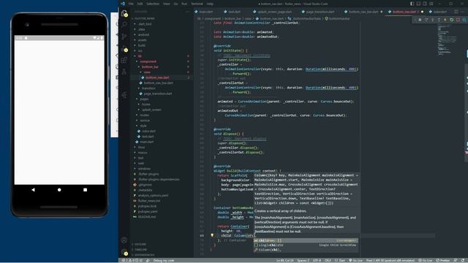Viewport: 468px width, 263px height.
Task: Select the children: [] autocomplete suggestion
Action: pyautogui.click(x=306, y=240)
